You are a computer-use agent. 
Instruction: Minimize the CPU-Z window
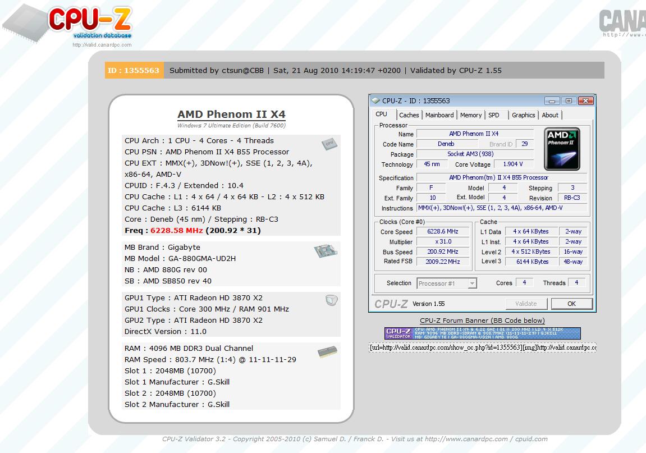(x=552, y=100)
